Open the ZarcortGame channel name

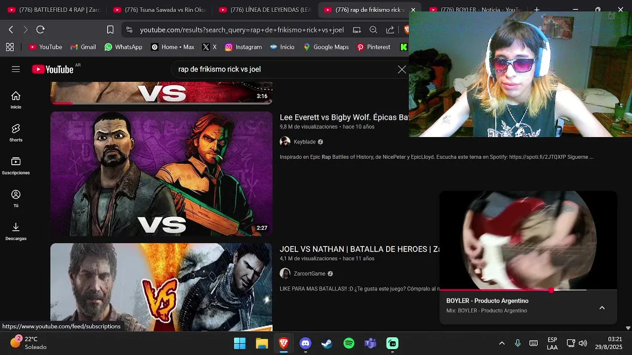(x=310, y=274)
